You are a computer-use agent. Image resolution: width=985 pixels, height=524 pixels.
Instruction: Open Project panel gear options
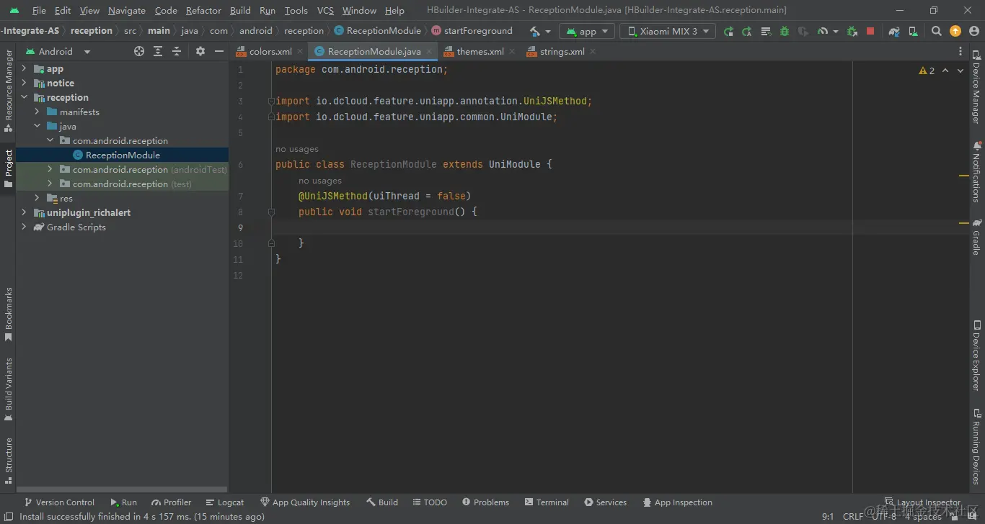pyautogui.click(x=200, y=51)
